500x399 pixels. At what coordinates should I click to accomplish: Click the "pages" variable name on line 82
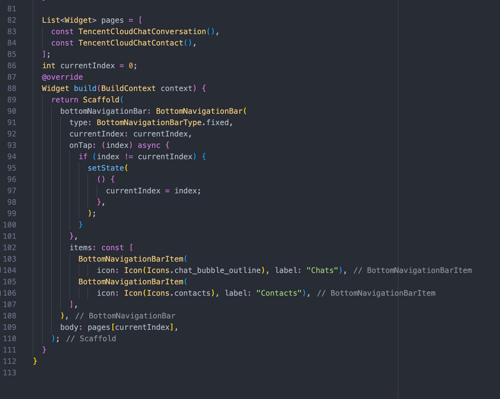click(x=112, y=20)
